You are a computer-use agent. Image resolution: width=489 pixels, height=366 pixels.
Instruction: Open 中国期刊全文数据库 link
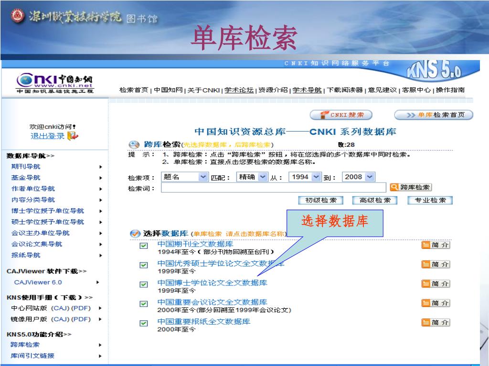(x=195, y=244)
